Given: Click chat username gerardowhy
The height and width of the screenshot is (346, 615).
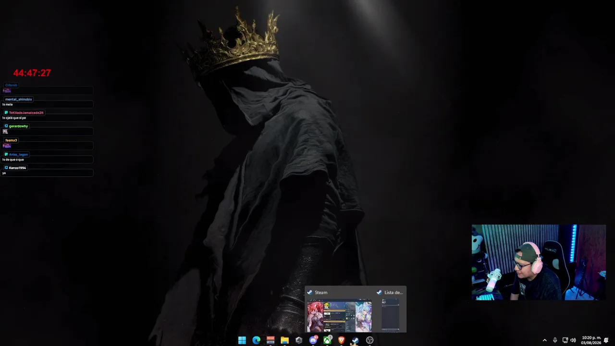Looking at the screenshot, I should click(x=18, y=126).
